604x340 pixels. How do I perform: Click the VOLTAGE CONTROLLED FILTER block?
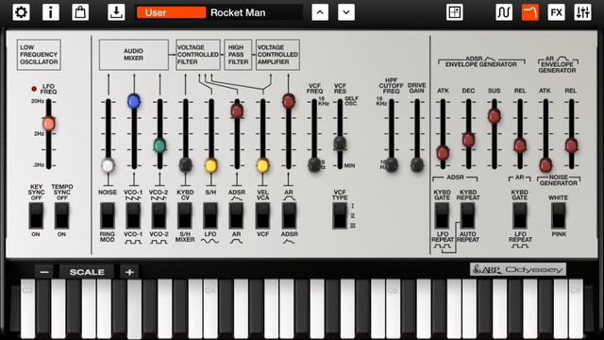click(x=198, y=55)
